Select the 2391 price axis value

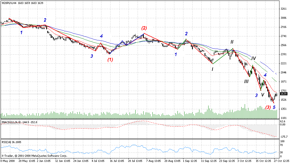(283, 54)
